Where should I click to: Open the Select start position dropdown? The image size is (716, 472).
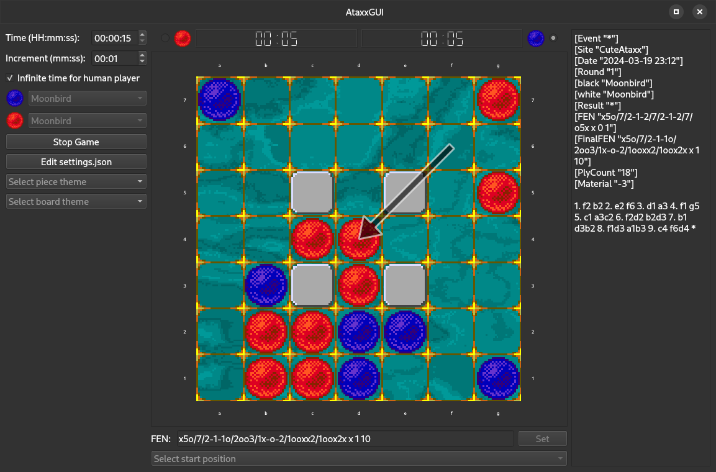point(359,459)
